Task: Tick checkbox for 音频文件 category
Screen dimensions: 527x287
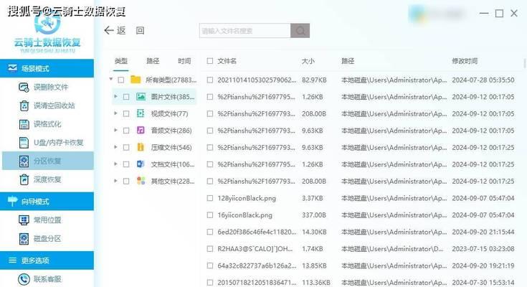Action: (x=126, y=131)
